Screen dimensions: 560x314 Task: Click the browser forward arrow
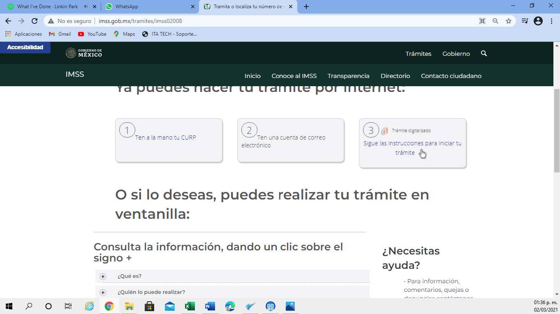(x=21, y=21)
